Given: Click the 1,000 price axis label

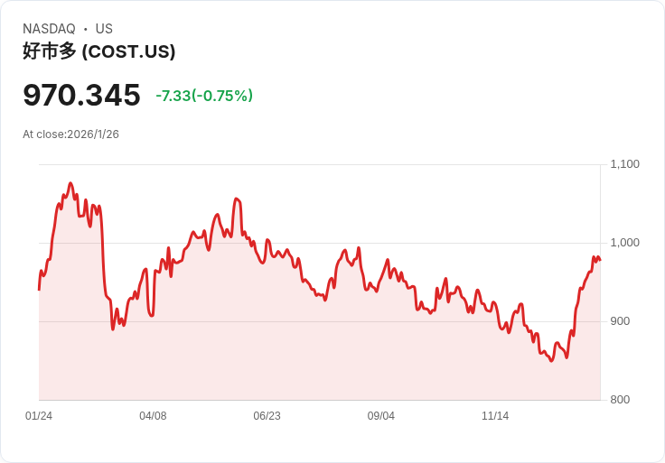Looking at the screenshot, I should (624, 243).
